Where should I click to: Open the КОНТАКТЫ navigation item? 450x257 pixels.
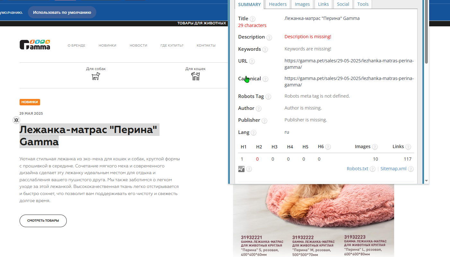click(206, 46)
